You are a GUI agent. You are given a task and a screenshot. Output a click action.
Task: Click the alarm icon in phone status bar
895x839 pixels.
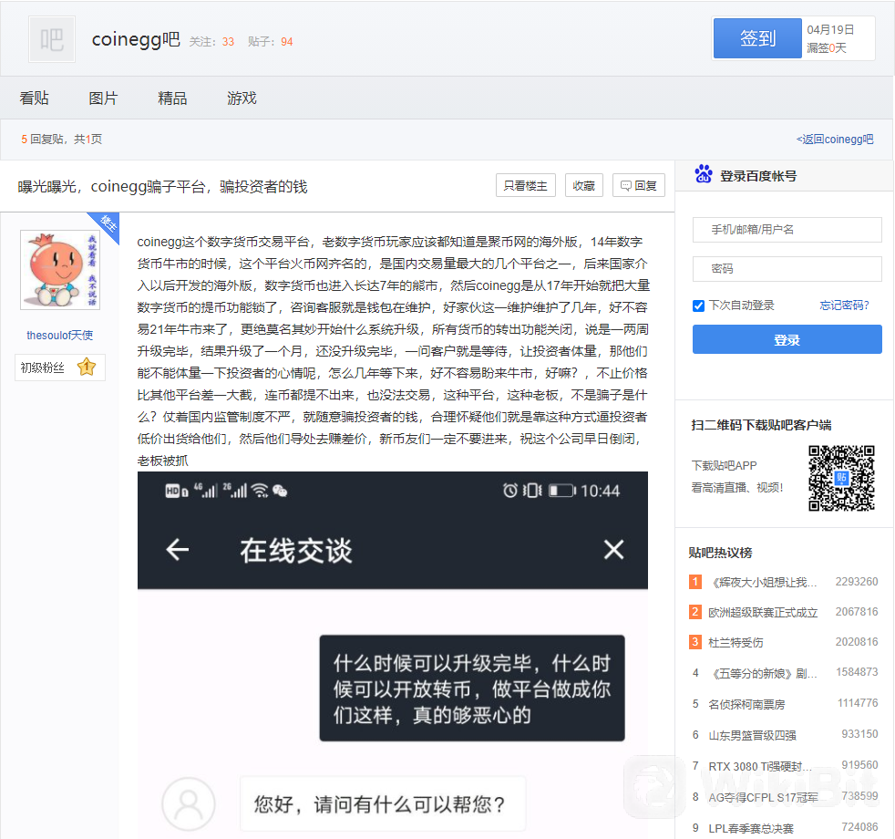coord(509,491)
